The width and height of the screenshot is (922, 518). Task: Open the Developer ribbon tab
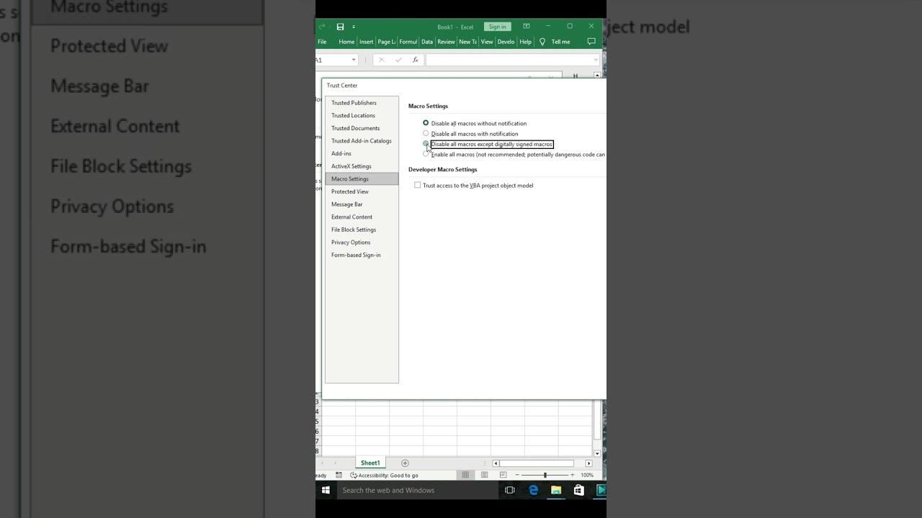click(x=506, y=42)
